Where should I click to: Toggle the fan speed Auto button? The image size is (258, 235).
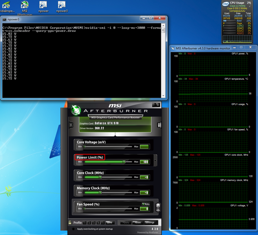pos(146,204)
